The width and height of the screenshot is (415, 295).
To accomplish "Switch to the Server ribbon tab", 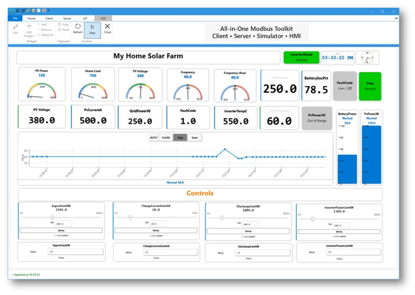I will point(67,18).
